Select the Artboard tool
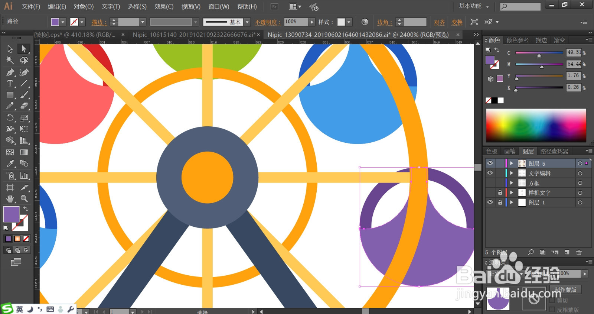Image resolution: width=594 pixels, height=314 pixels. (x=10, y=188)
